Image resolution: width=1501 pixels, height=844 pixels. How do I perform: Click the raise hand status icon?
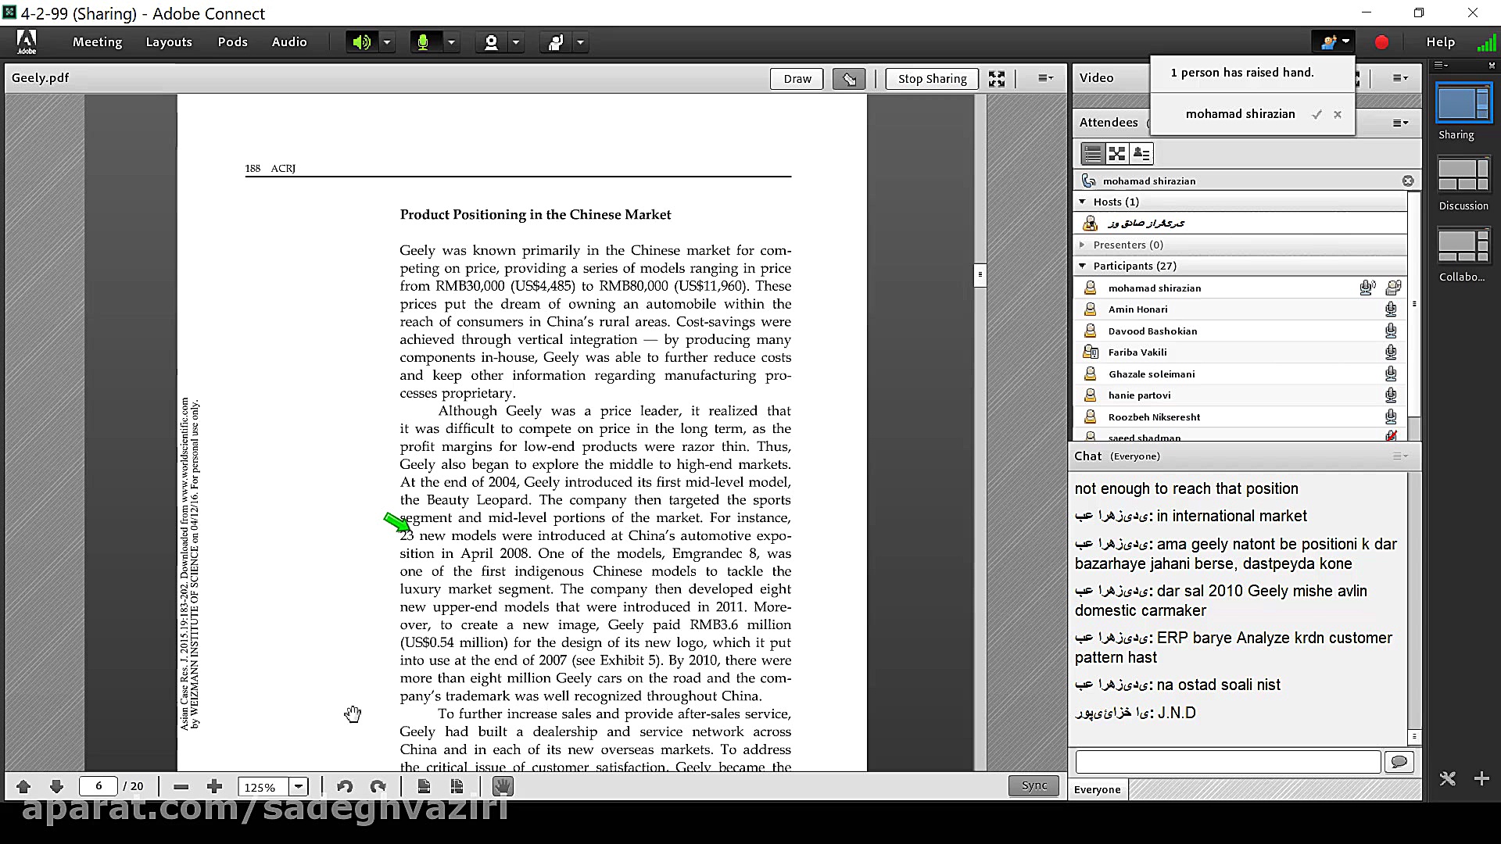point(556,42)
